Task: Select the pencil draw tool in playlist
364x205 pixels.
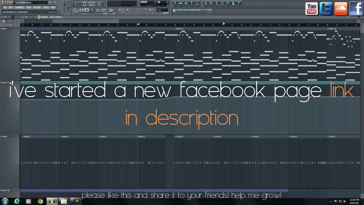Action: [9, 17]
